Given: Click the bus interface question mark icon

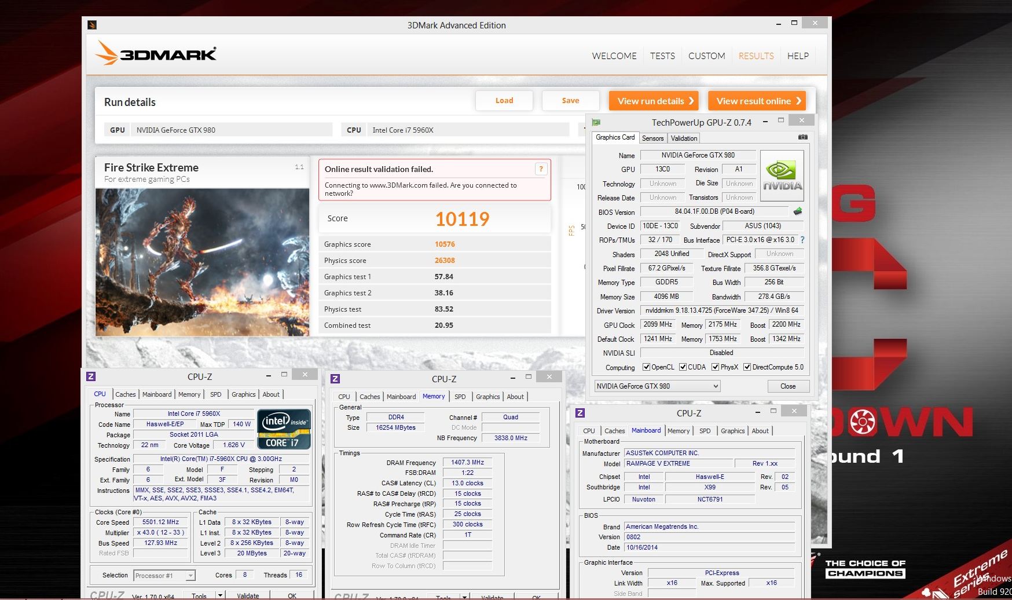Looking at the screenshot, I should coord(802,240).
